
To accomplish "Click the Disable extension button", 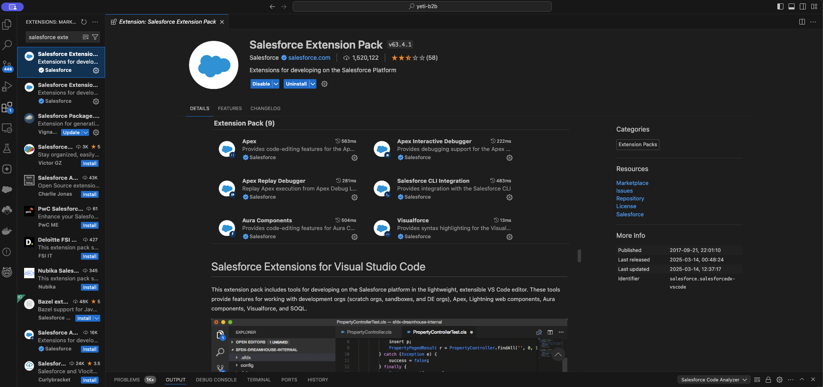I will (261, 84).
